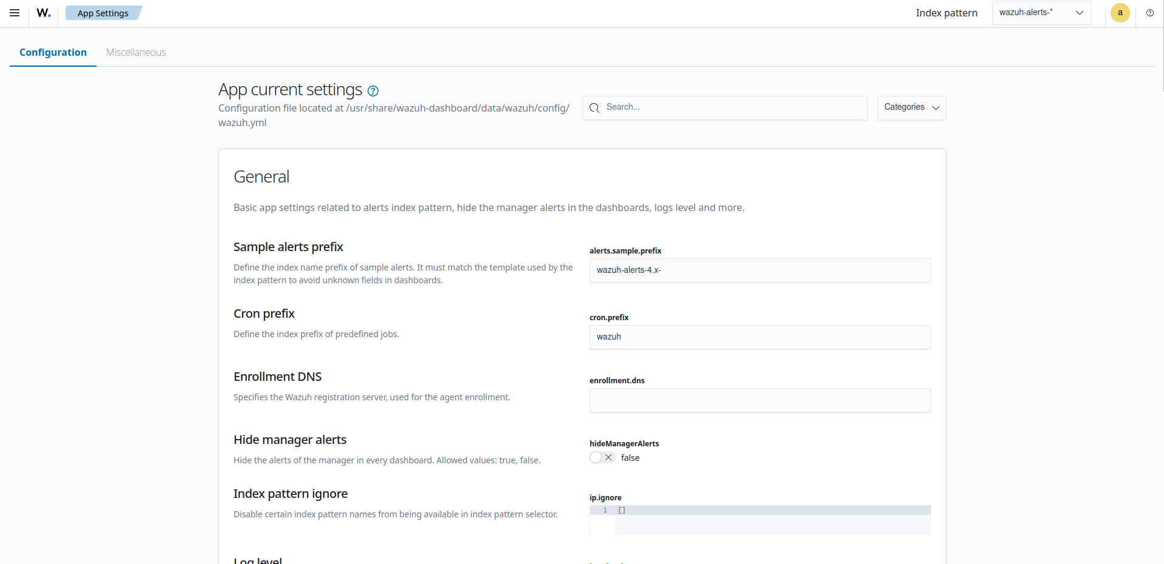The height and width of the screenshot is (564, 1164).
Task: Click the 'cron.prefix' field label
Action: point(609,317)
